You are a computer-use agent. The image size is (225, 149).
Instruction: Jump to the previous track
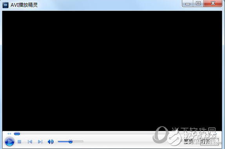point(30,142)
